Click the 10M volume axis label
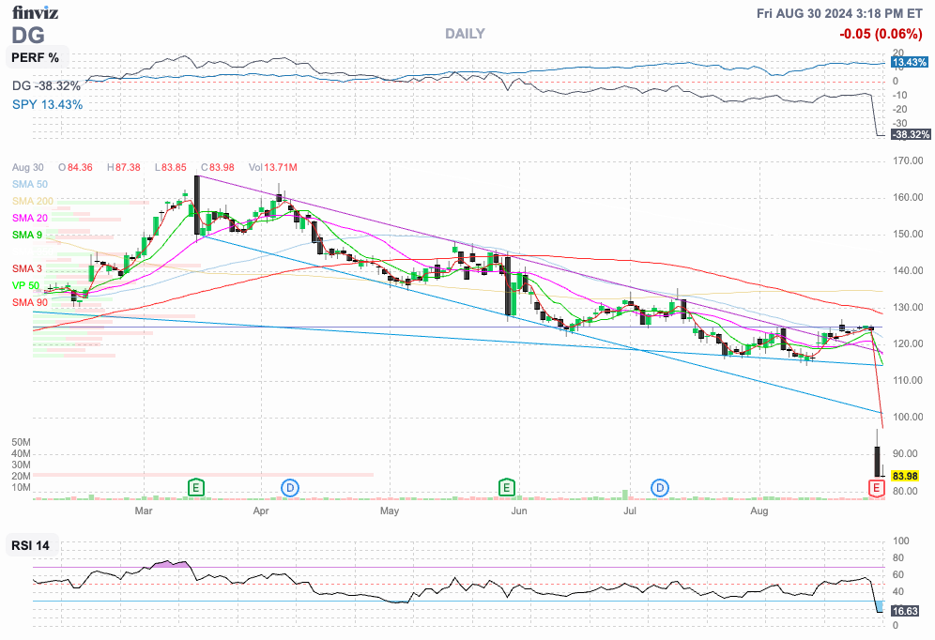The image size is (935, 640). coord(21,487)
